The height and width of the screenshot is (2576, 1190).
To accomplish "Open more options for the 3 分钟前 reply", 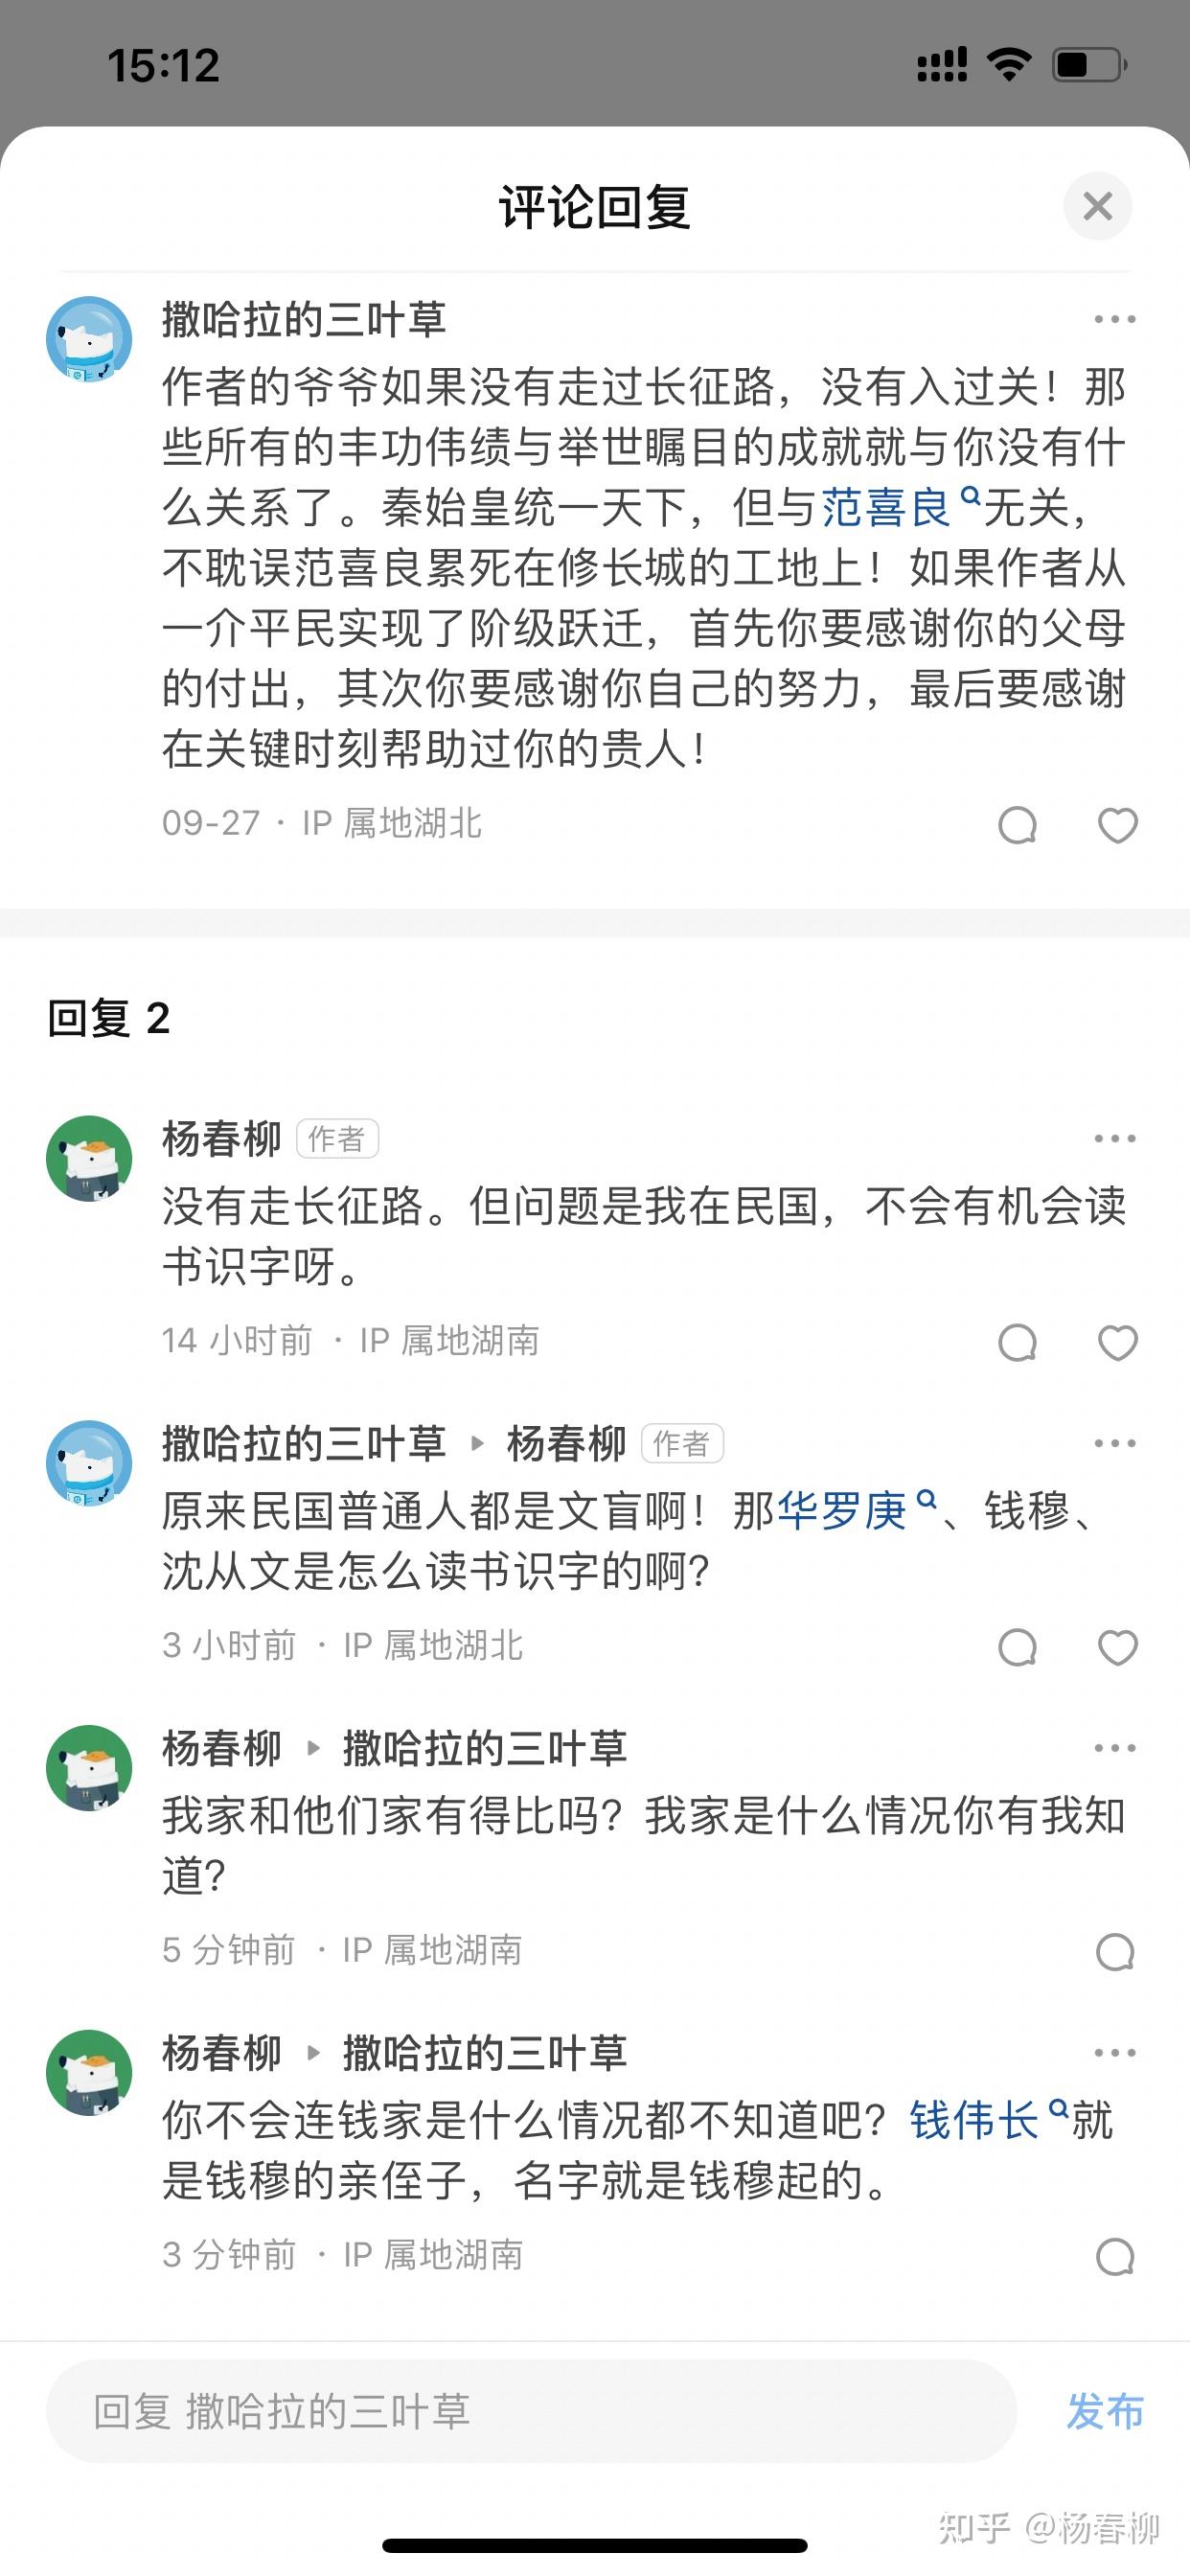I will (x=1114, y=2053).
